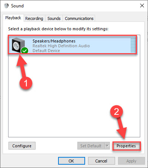Screen dimensions: 148x168
Task: Select the Communications tab
Action: (x=79, y=18)
